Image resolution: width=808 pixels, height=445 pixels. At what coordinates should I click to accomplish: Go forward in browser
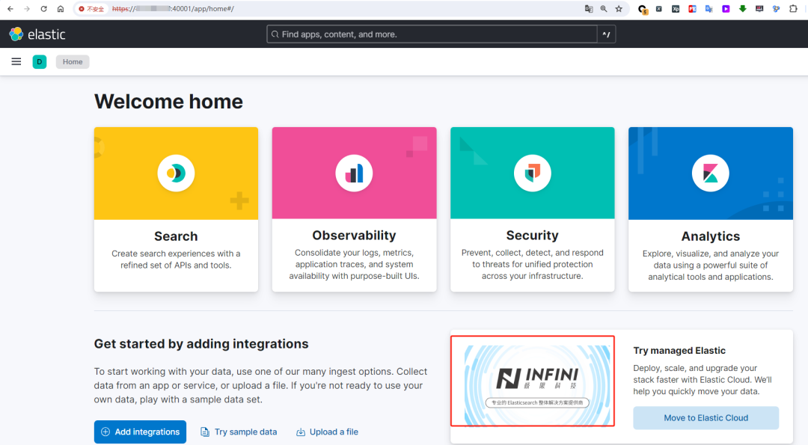(27, 9)
